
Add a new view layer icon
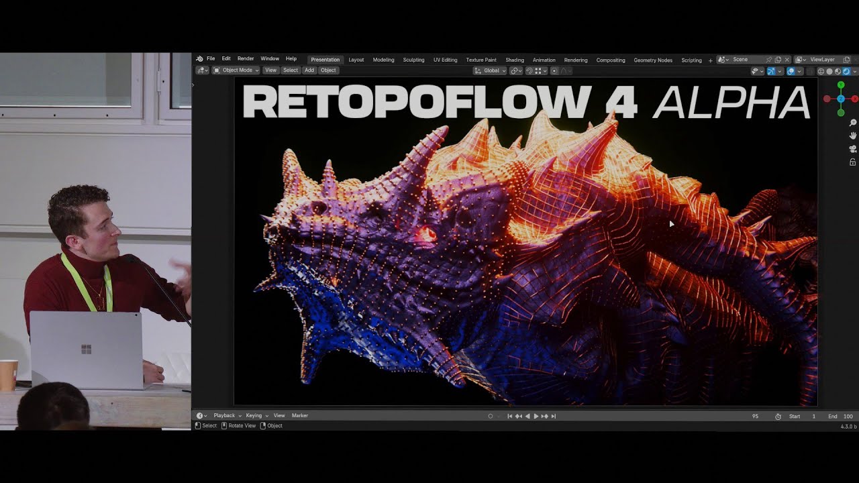846,60
